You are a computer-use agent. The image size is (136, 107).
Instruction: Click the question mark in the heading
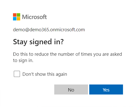click(x=62, y=42)
